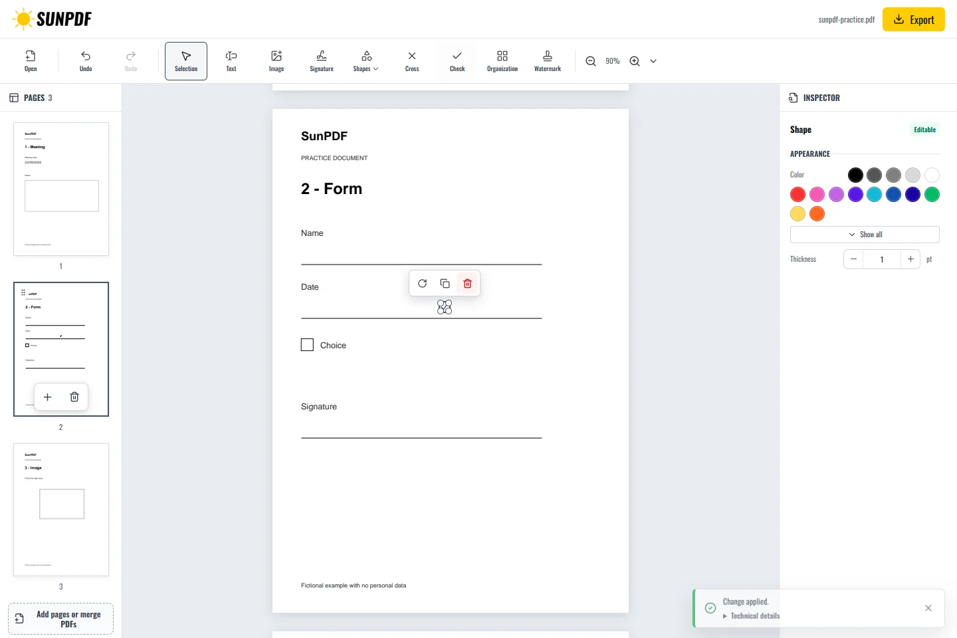Viewport: 957px width, 638px height.
Task: Choose the Text tool
Action: pos(231,61)
